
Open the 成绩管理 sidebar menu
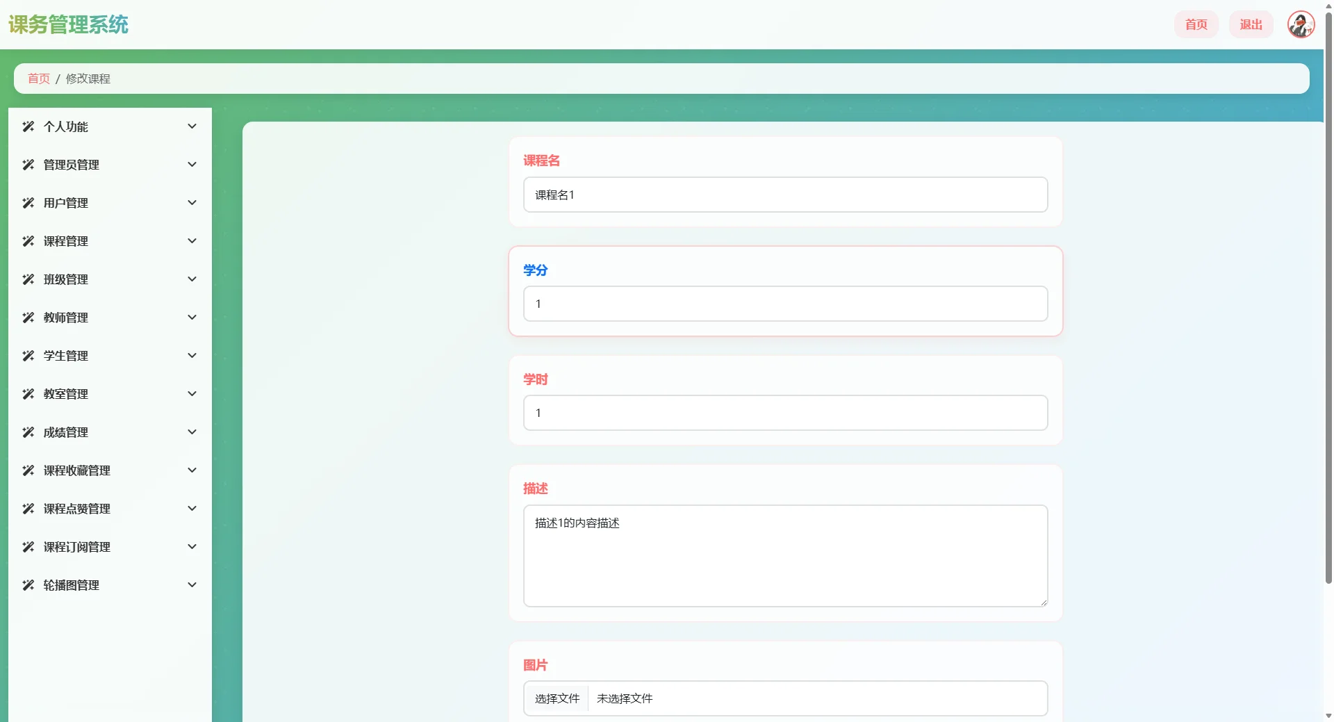pyautogui.click(x=110, y=432)
